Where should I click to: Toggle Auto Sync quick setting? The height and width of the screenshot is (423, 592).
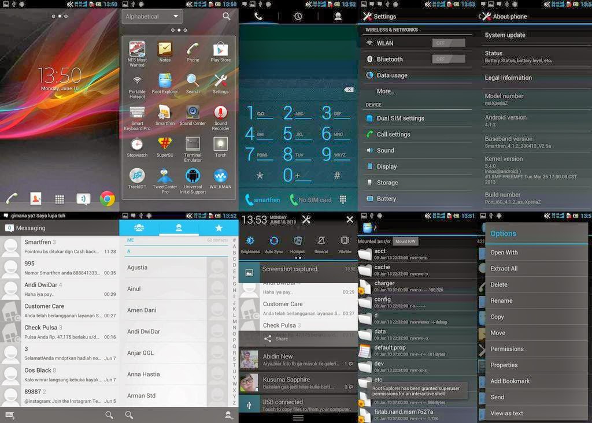pyautogui.click(x=274, y=244)
